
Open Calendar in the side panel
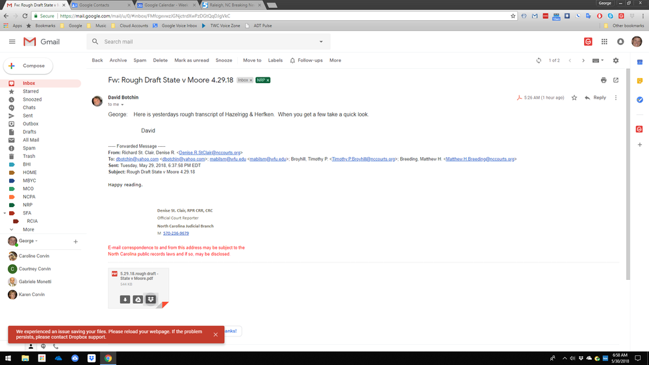pyautogui.click(x=639, y=62)
